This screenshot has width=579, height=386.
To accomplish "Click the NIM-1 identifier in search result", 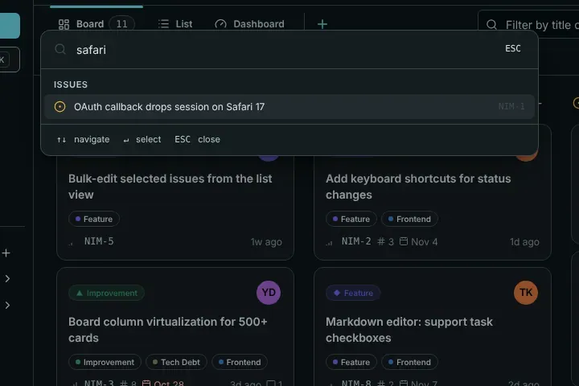I will pyautogui.click(x=511, y=106).
